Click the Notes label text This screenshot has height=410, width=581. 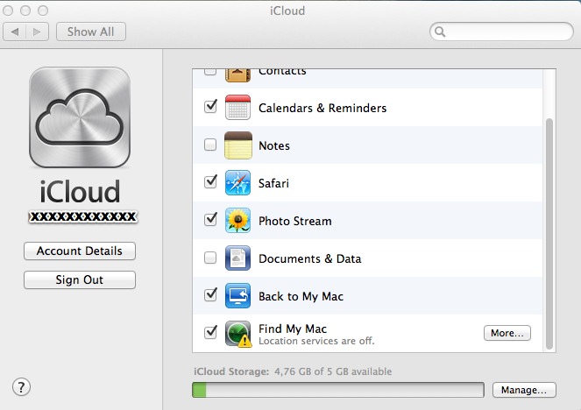coord(274,145)
